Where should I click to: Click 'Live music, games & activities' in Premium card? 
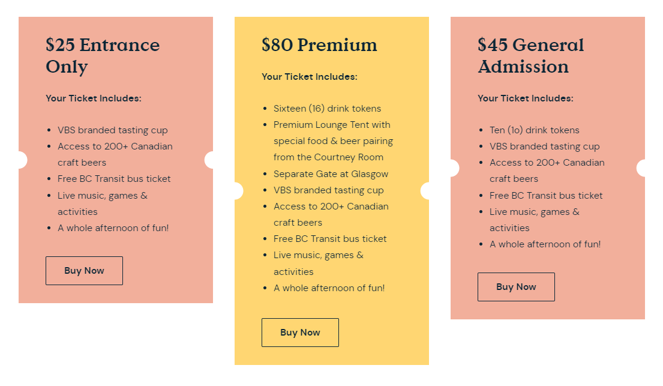pyautogui.click(x=319, y=264)
